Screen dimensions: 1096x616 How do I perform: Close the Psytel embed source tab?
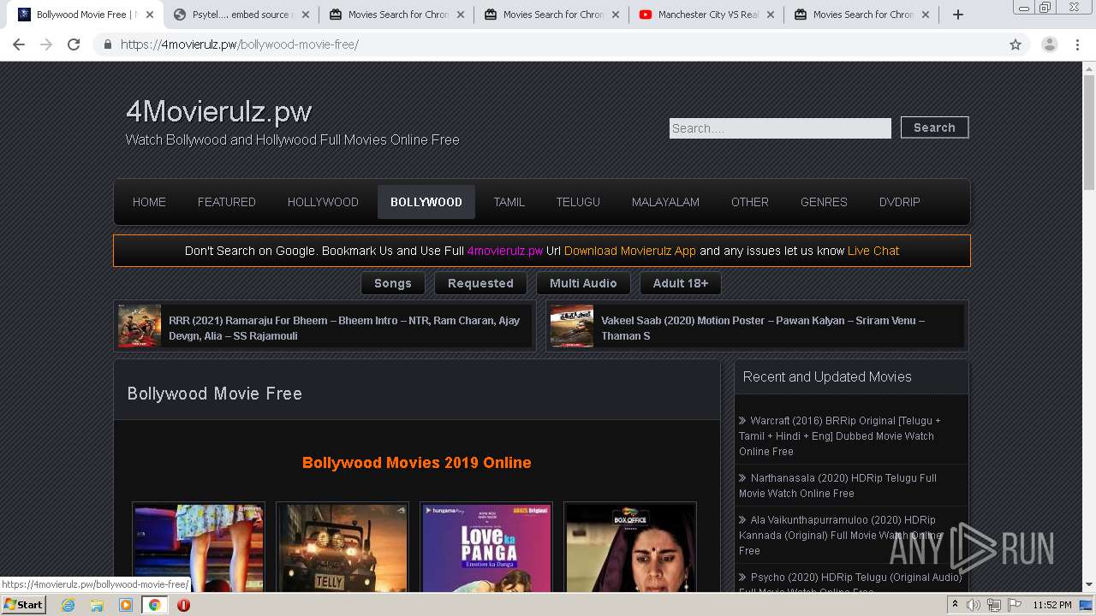click(x=305, y=15)
